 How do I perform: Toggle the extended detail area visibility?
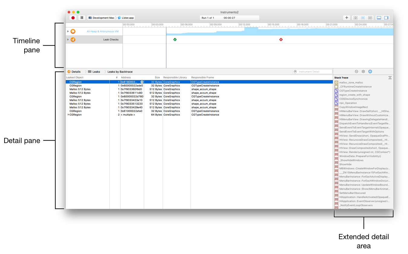point(386,18)
